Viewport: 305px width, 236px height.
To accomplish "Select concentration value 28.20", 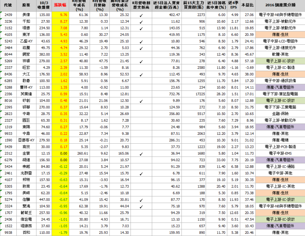I will [221, 94].
